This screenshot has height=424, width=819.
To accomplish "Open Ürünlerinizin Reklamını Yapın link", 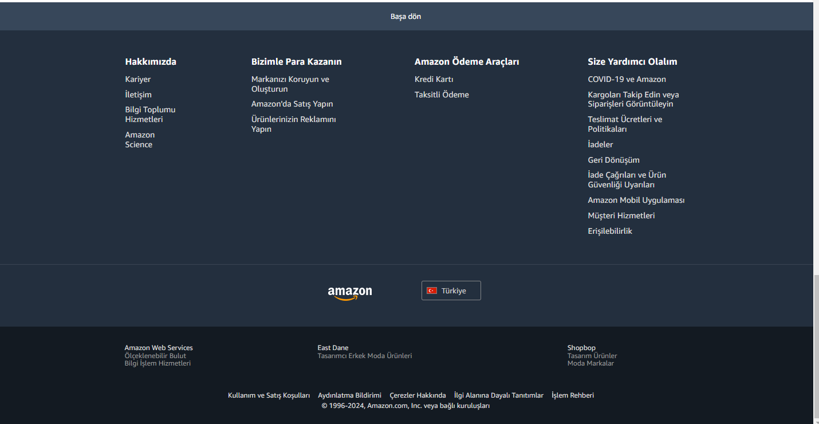I will (x=294, y=124).
